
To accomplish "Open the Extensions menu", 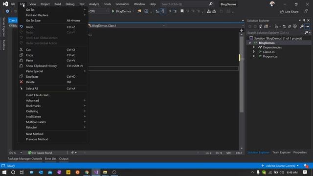I will tap(122, 4).
